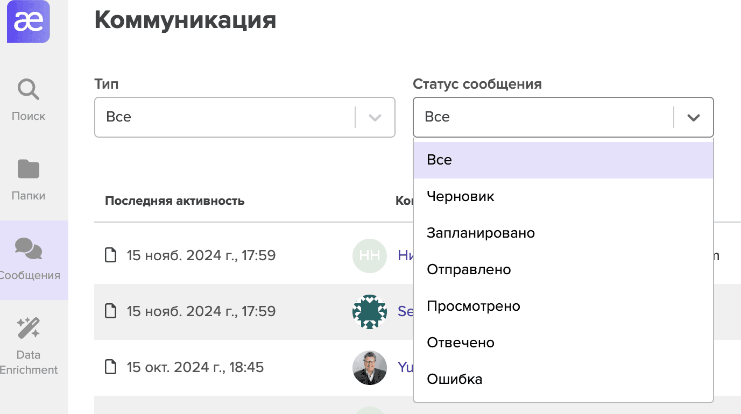Select Отправлено status option
741x414 pixels.
(469, 270)
